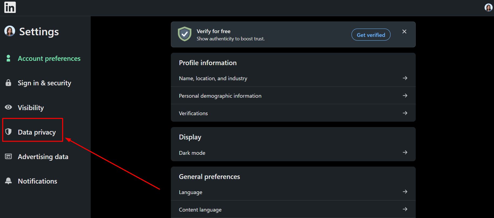Click the profile photo beside Settings heading
The height and width of the screenshot is (218, 494).
click(10, 31)
